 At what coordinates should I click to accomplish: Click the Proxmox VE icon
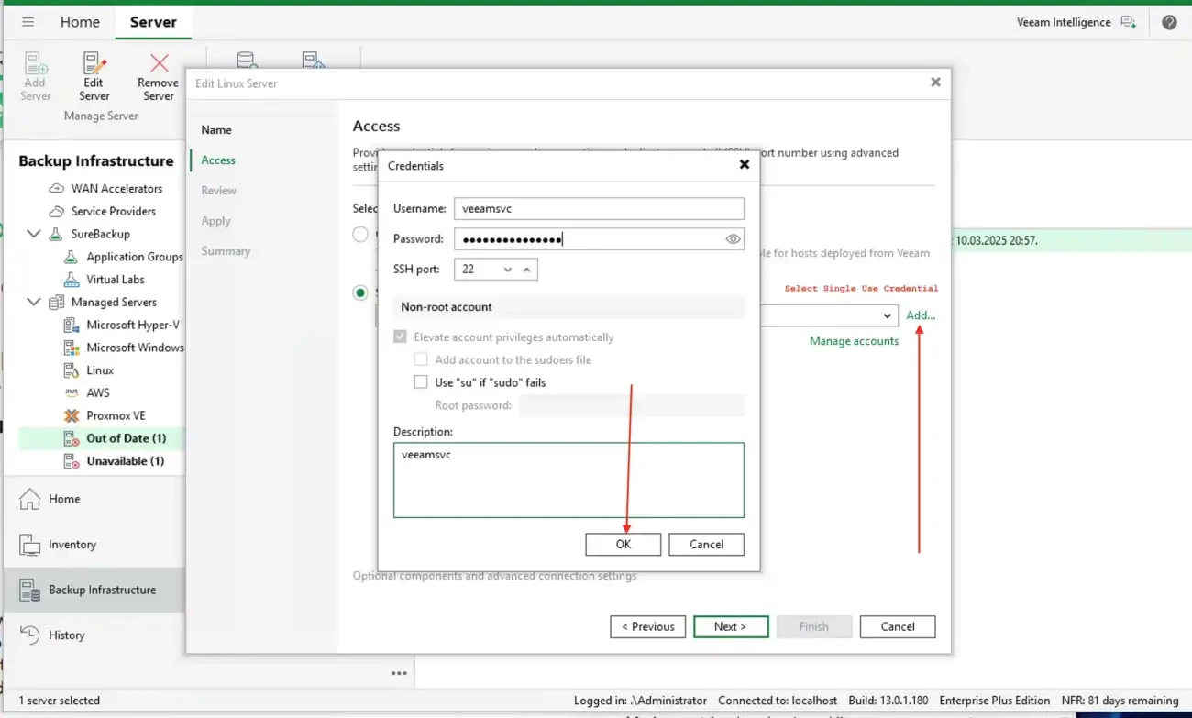pyautogui.click(x=72, y=415)
